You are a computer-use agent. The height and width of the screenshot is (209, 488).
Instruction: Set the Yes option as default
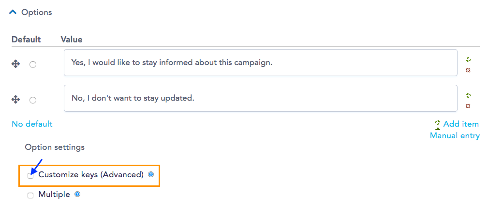[x=33, y=65]
